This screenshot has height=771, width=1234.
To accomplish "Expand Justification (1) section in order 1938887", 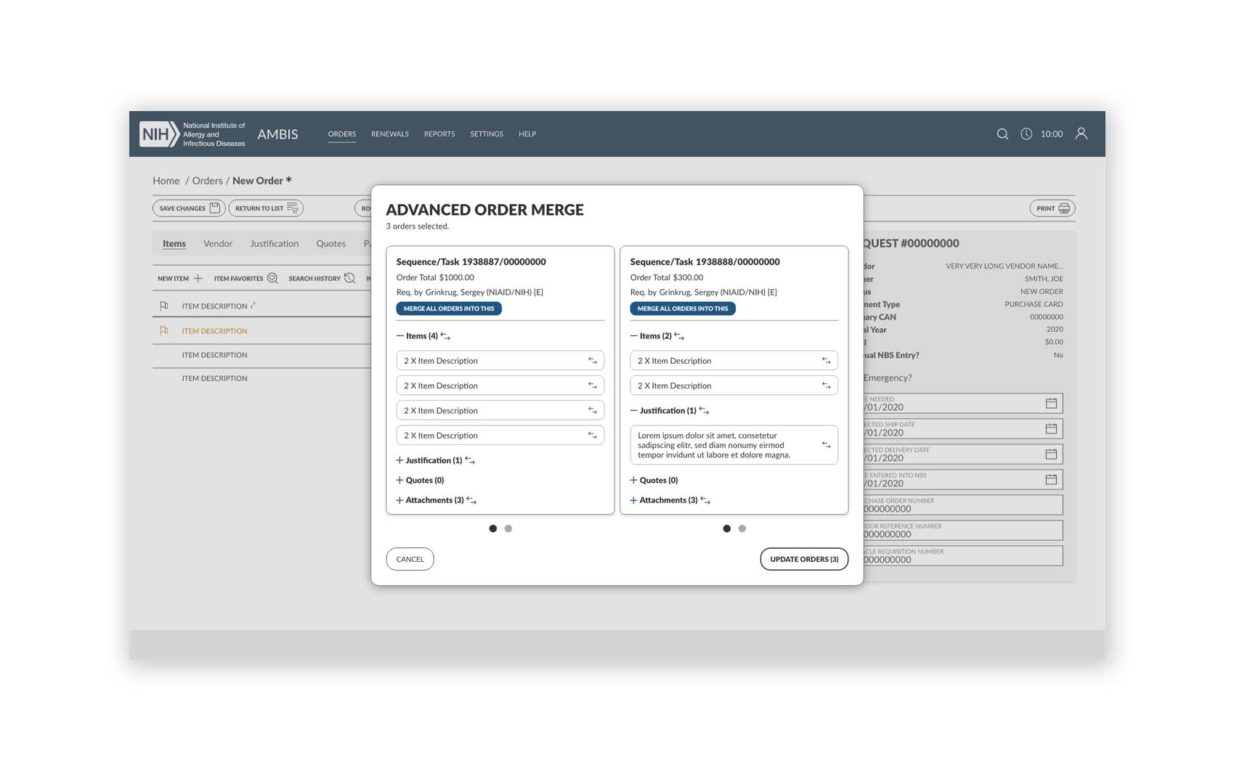I will (x=399, y=460).
